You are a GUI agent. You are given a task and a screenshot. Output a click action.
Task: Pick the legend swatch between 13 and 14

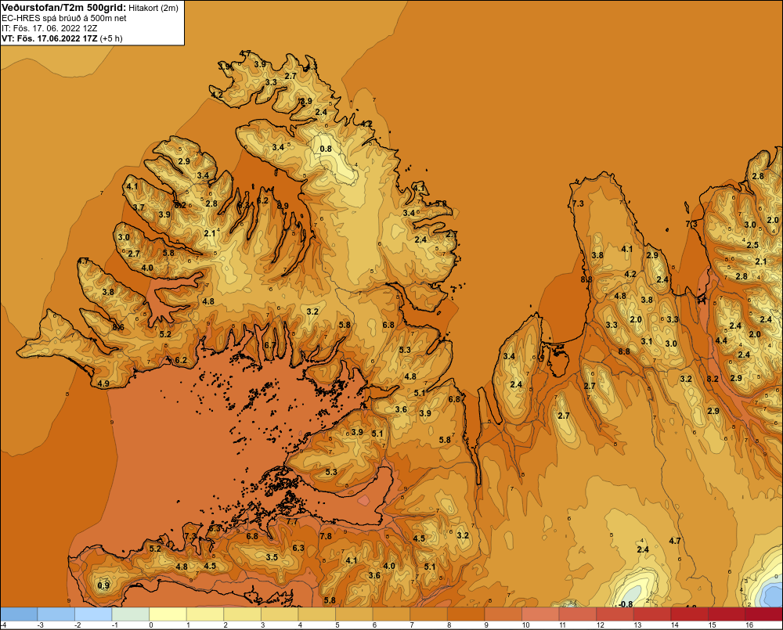click(x=651, y=614)
